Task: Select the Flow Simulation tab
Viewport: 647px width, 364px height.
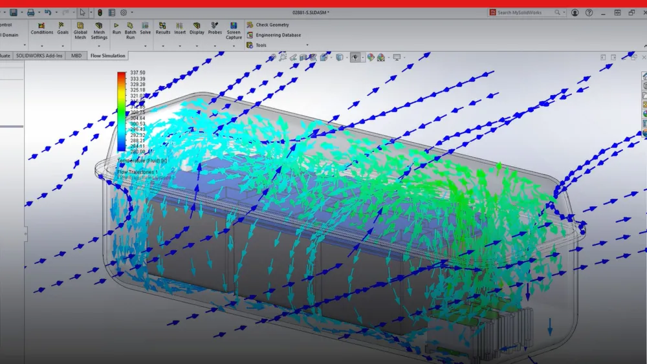Action: tap(107, 56)
